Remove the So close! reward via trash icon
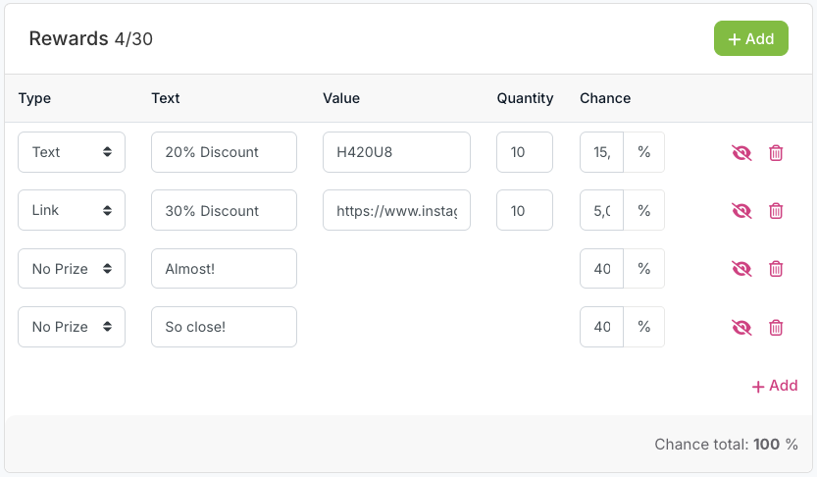817x477 pixels. click(776, 328)
